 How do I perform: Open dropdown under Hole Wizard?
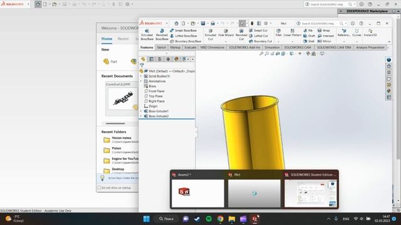coord(226,42)
